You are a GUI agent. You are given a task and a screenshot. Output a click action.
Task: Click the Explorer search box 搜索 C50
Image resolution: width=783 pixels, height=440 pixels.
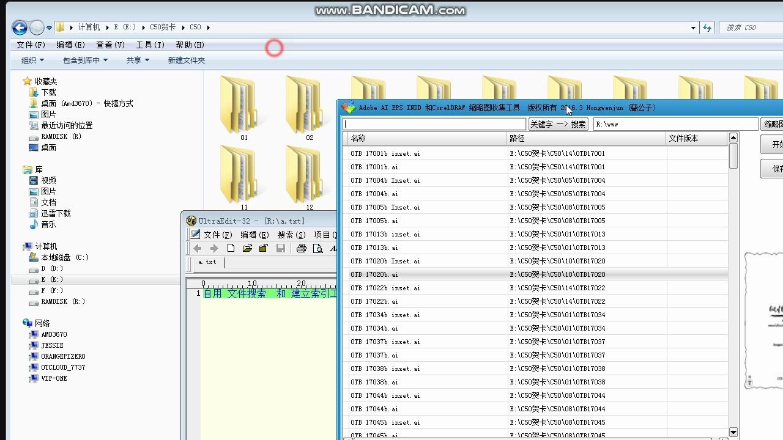751,28
